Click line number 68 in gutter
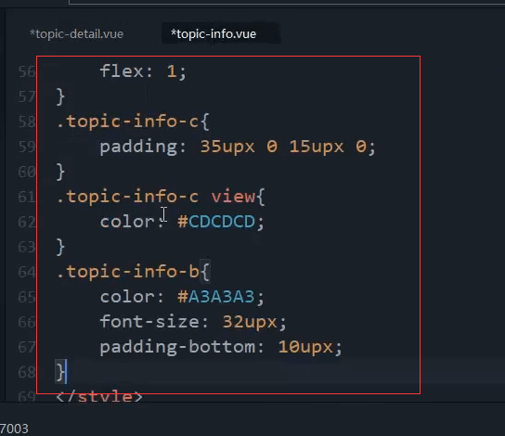This screenshot has height=436, width=505. coord(27,373)
